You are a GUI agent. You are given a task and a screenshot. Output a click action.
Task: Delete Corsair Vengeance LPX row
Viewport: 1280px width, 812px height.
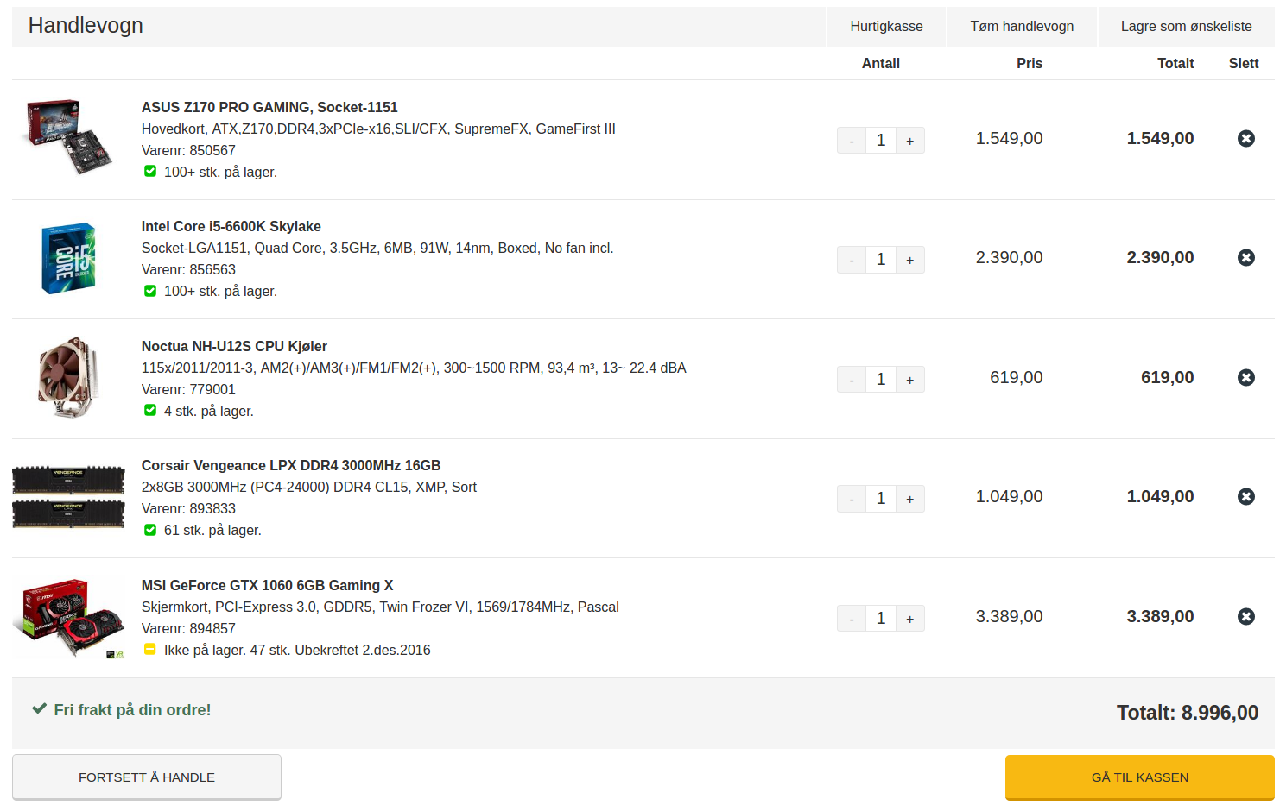pos(1245,496)
